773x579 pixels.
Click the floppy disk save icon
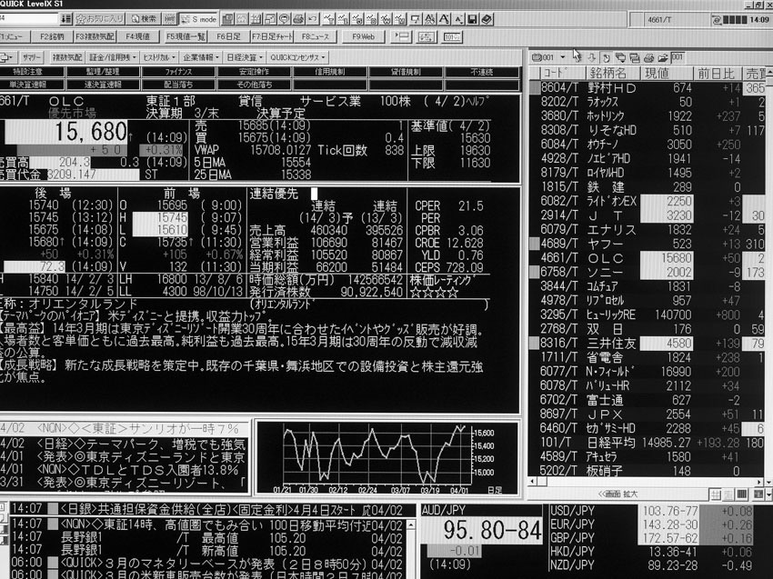tap(472, 19)
